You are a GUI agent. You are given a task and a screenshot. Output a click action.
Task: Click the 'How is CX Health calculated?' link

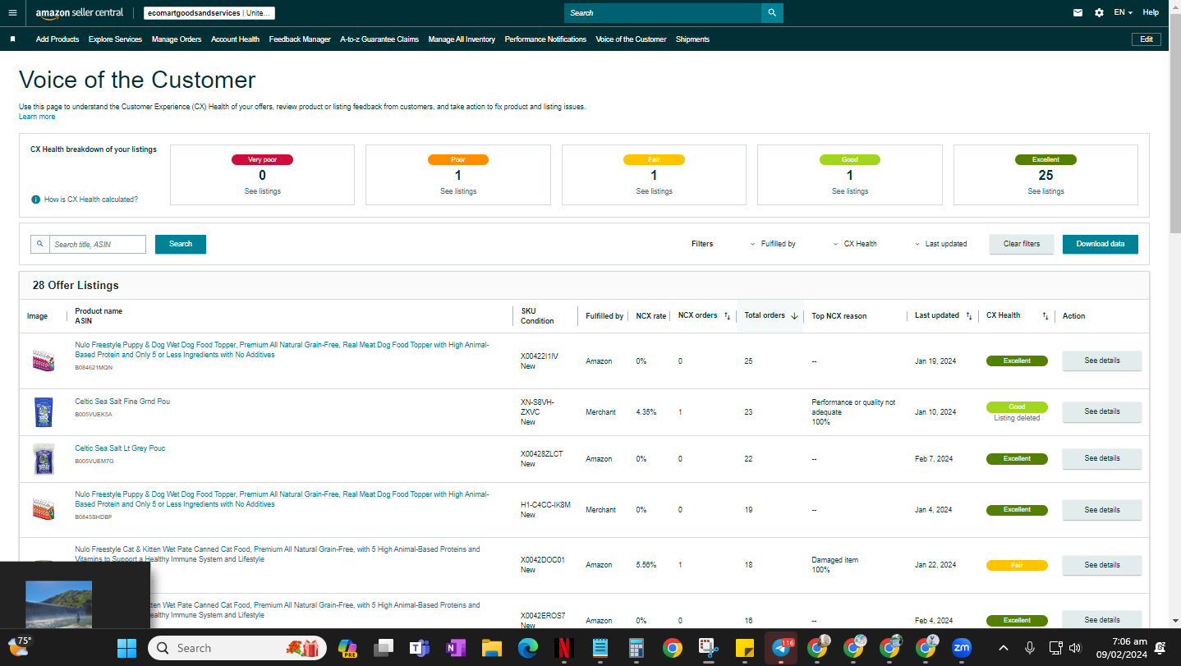tap(91, 200)
